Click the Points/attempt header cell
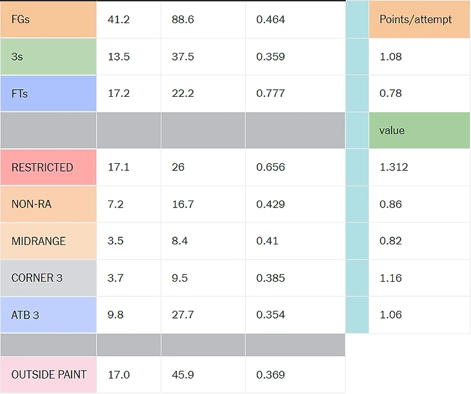The width and height of the screenshot is (471, 394). 419,19
